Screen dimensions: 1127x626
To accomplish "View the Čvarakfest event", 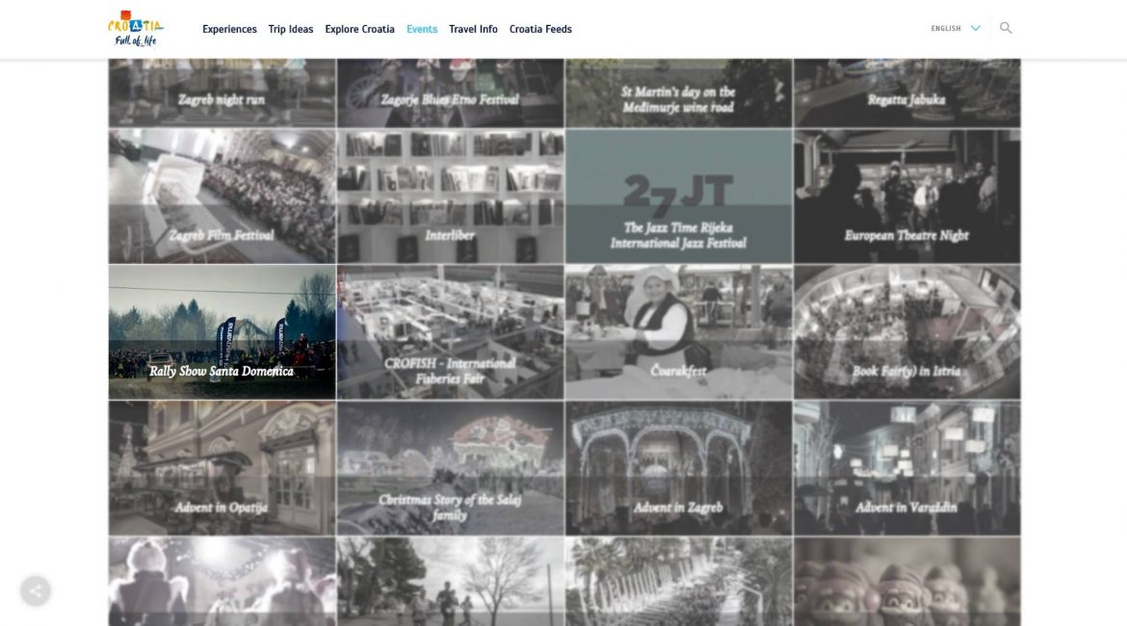I will tap(678, 332).
